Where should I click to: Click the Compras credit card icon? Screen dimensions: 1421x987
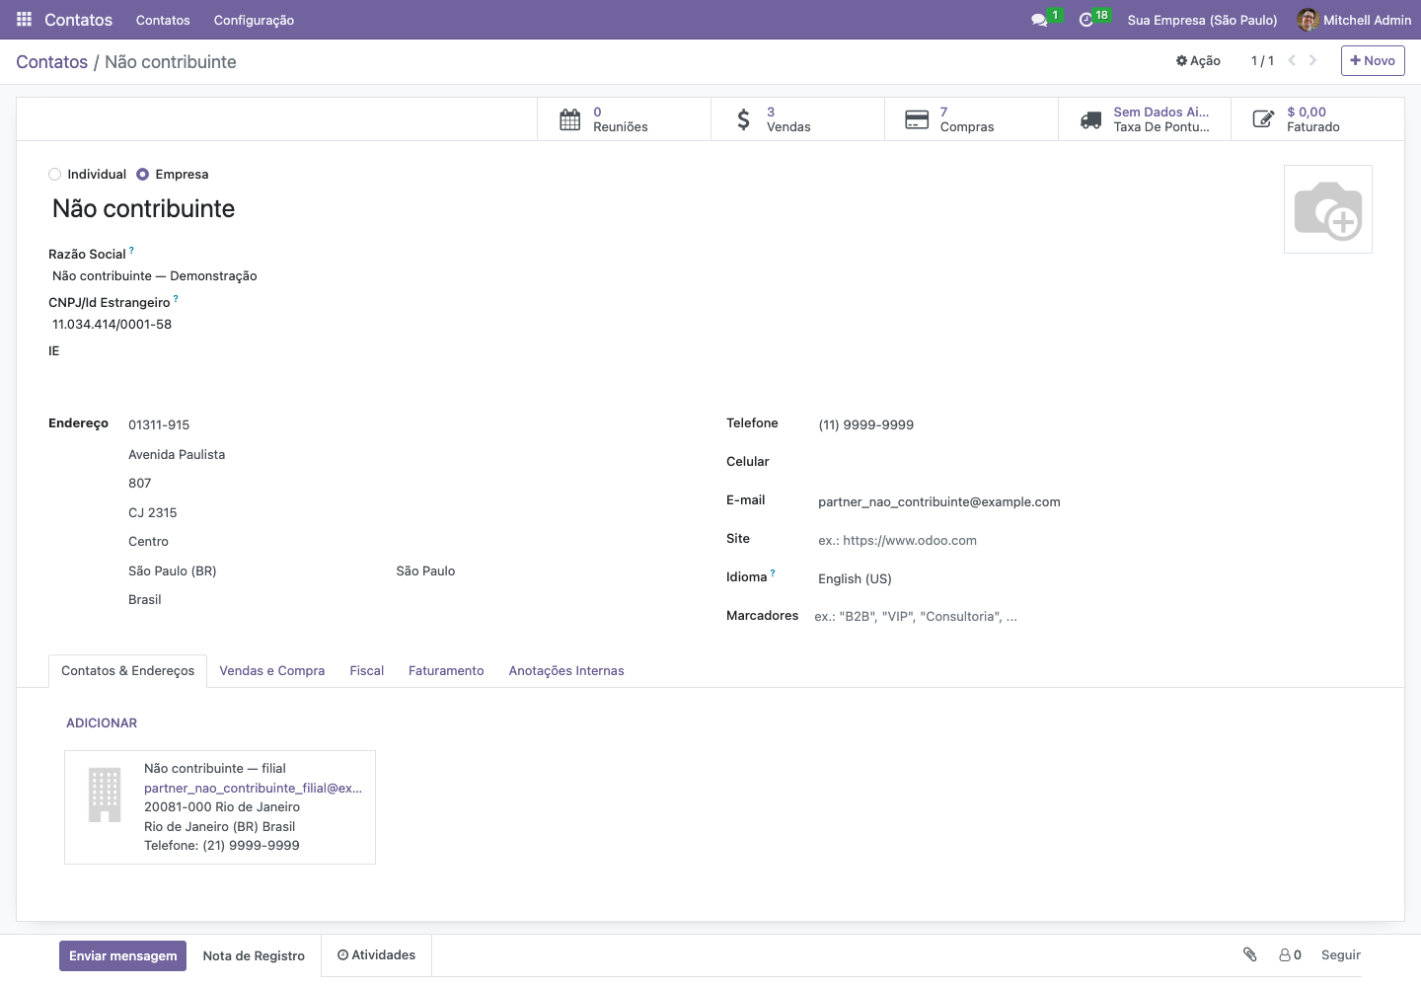click(x=917, y=119)
